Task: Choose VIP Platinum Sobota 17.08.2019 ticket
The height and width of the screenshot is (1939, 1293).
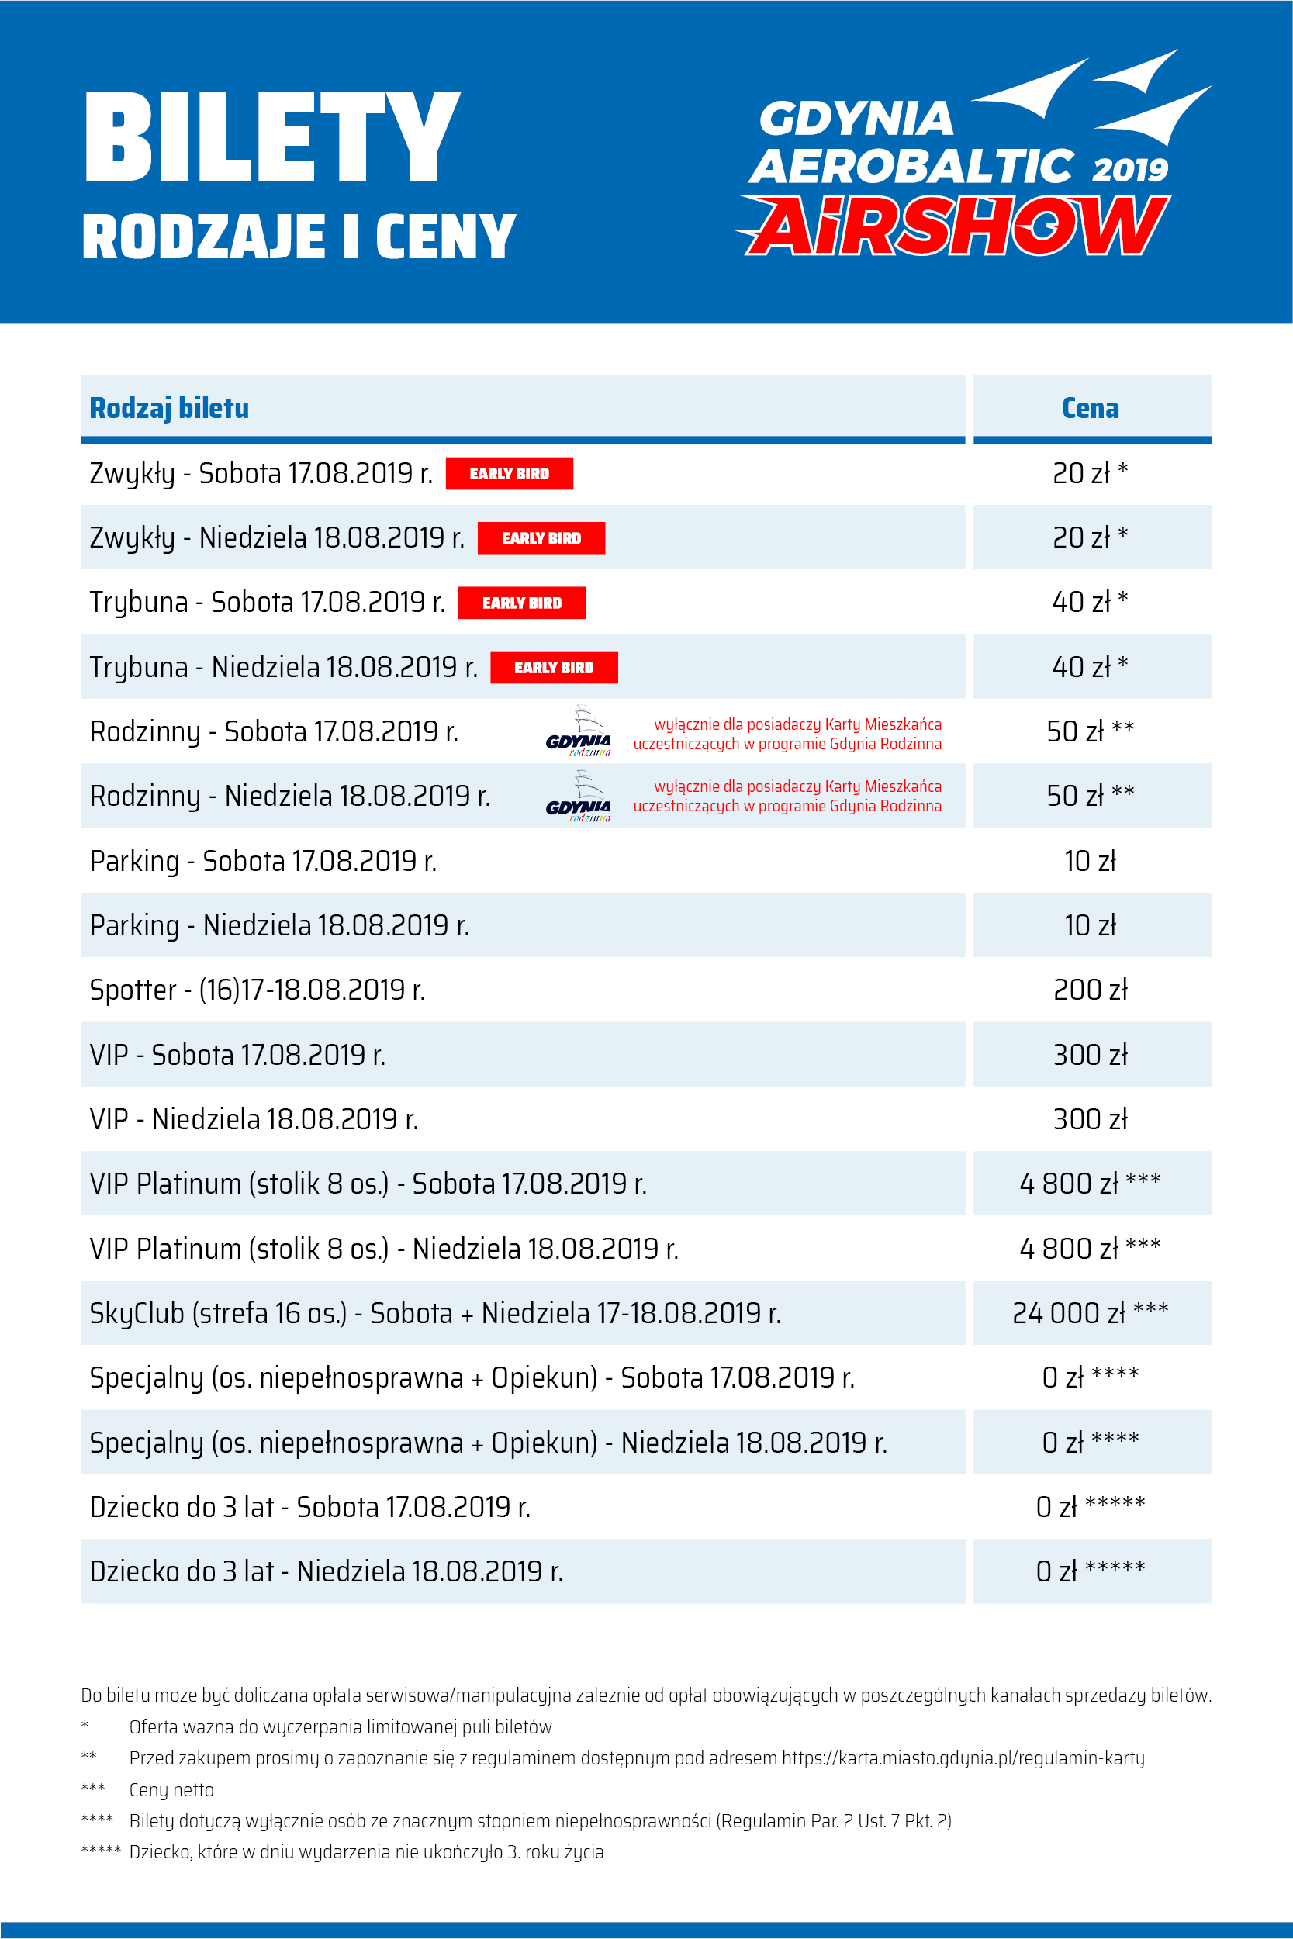Action: tap(368, 1184)
